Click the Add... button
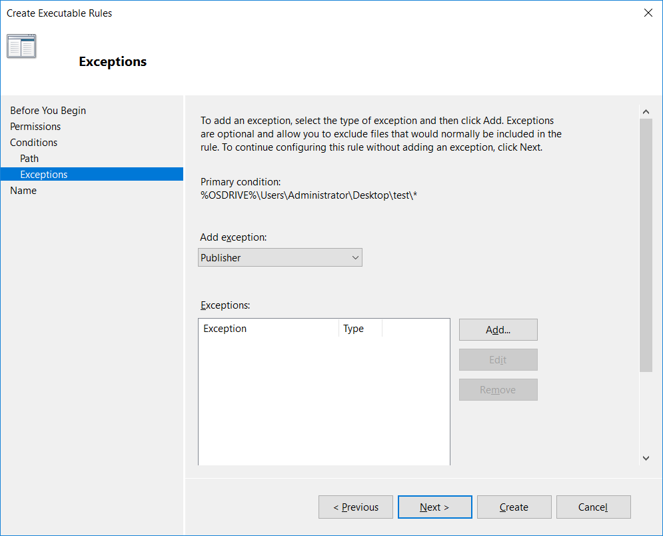Image resolution: width=663 pixels, height=536 pixels. click(498, 329)
